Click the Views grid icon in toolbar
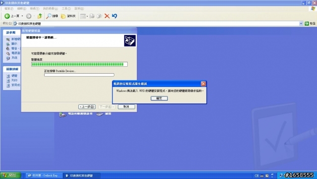The width and height of the screenshot is (317, 179). (83, 16)
